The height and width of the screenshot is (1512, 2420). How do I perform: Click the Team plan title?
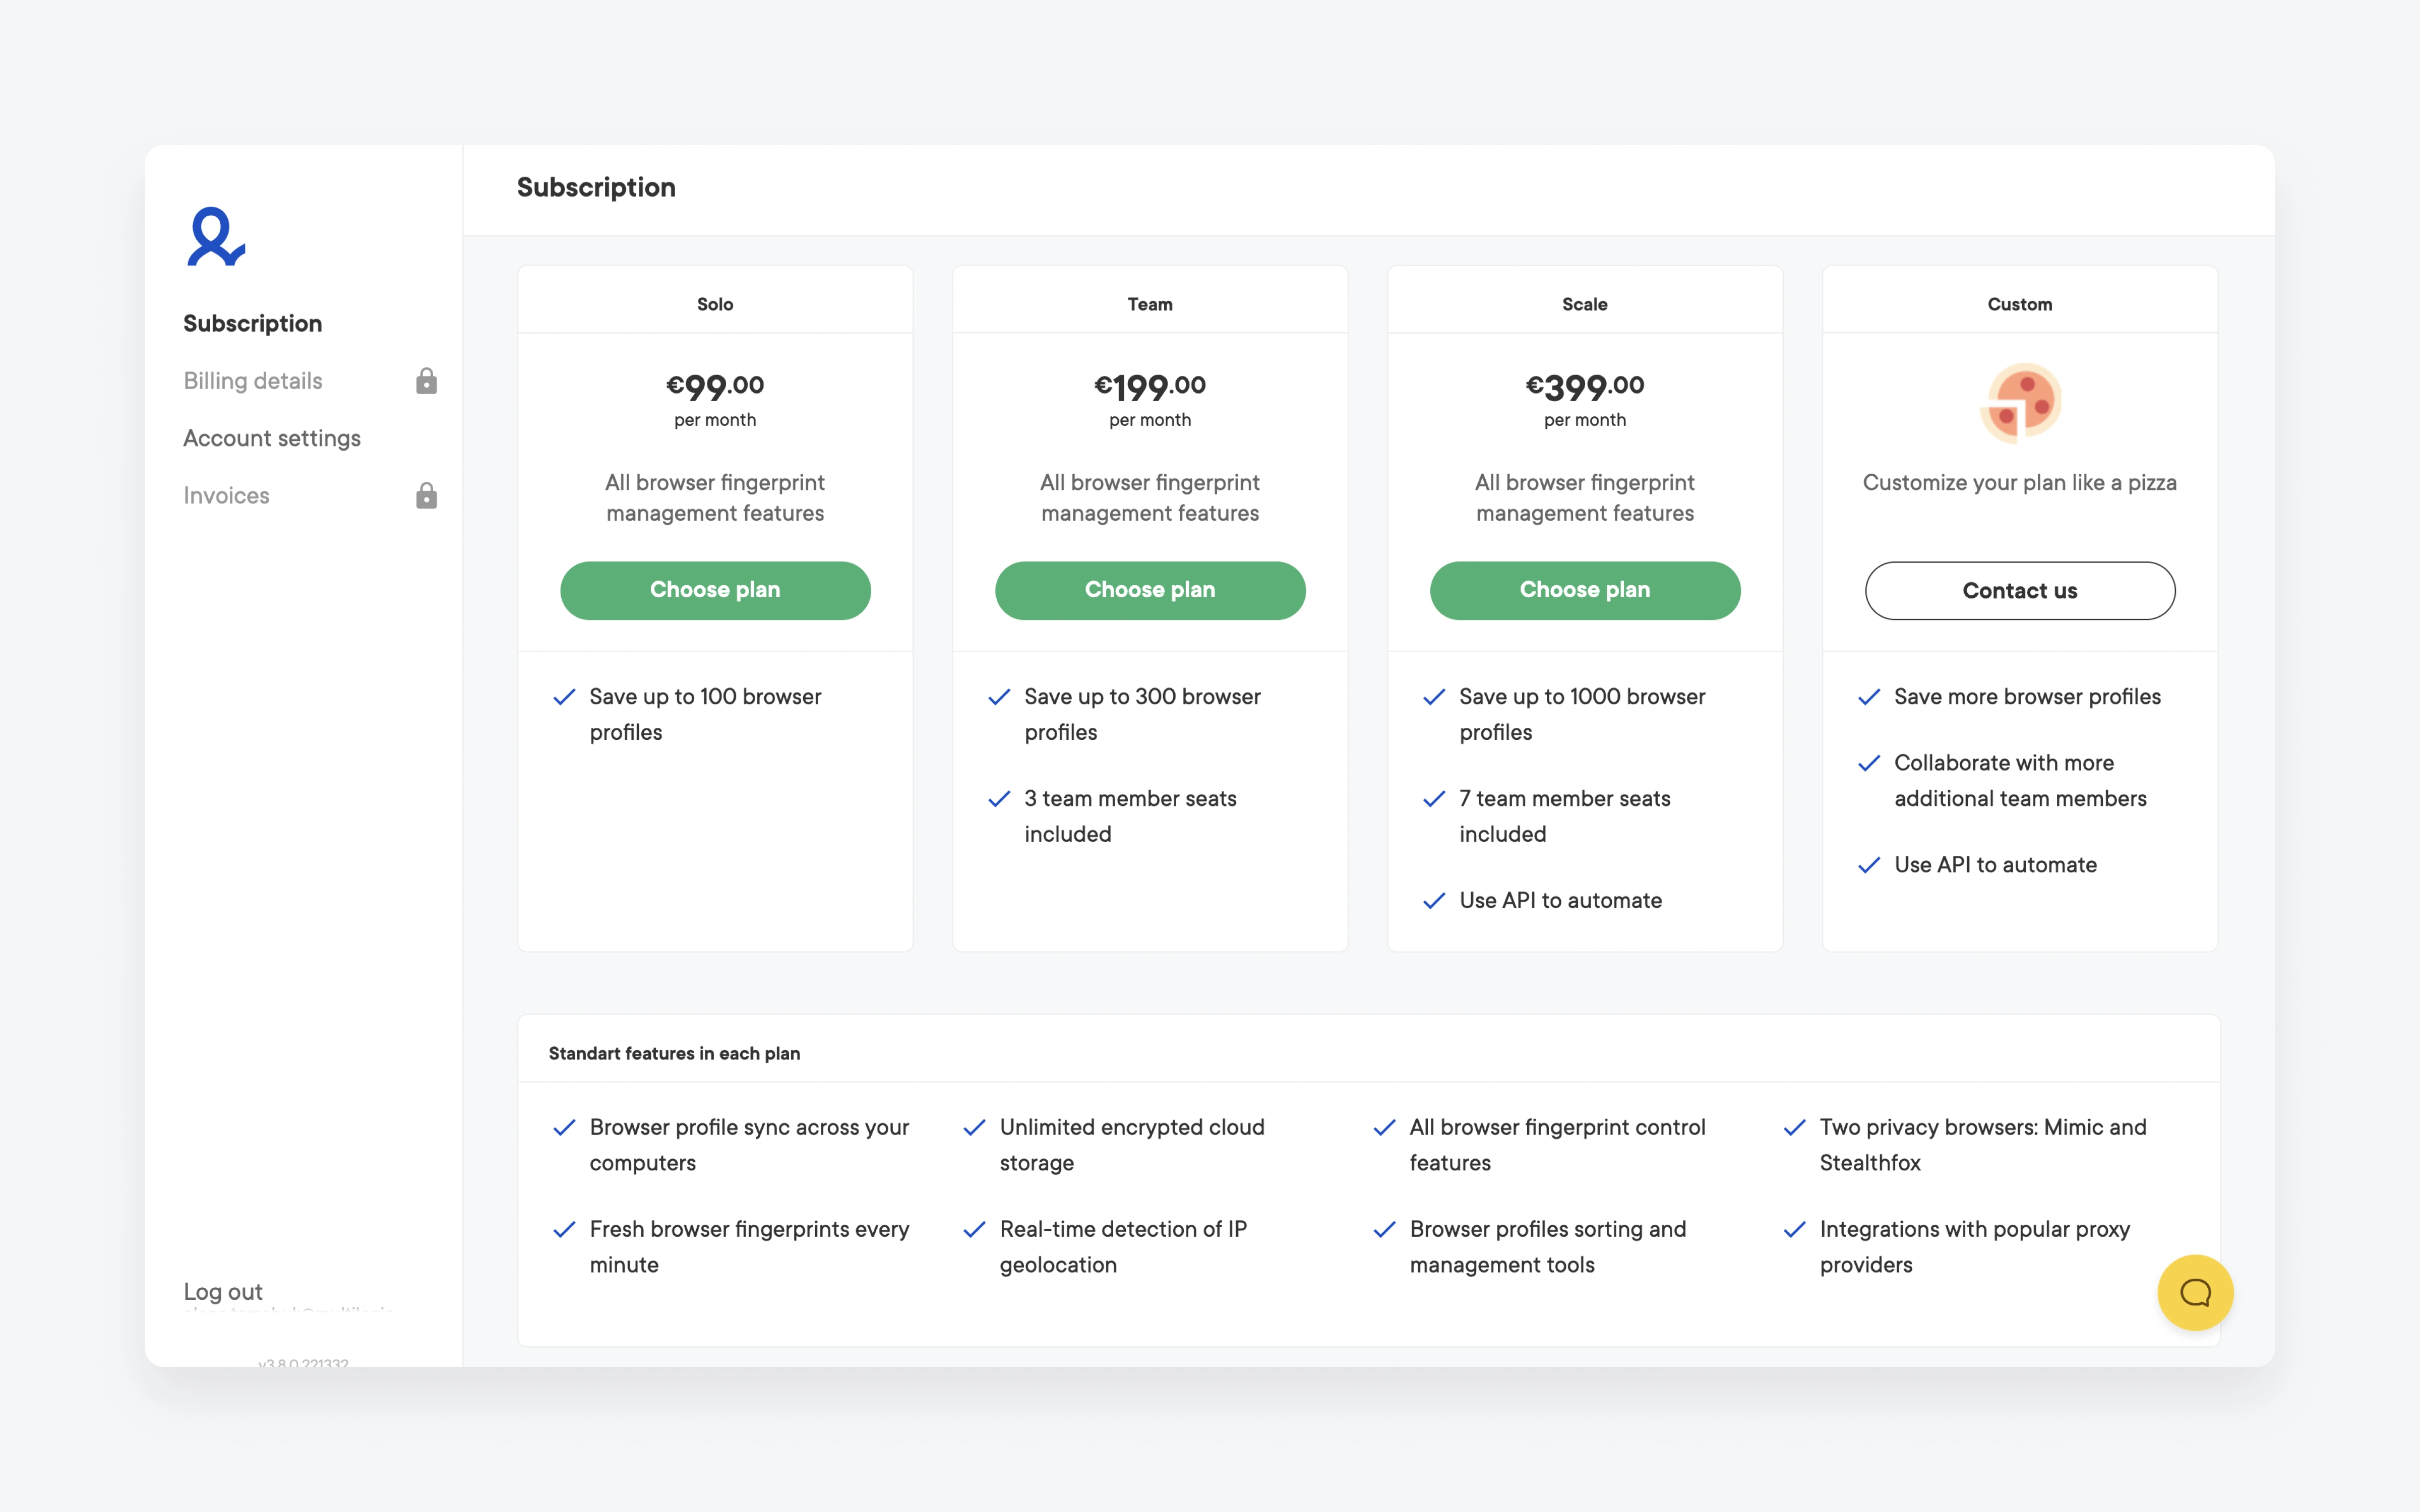point(1150,304)
